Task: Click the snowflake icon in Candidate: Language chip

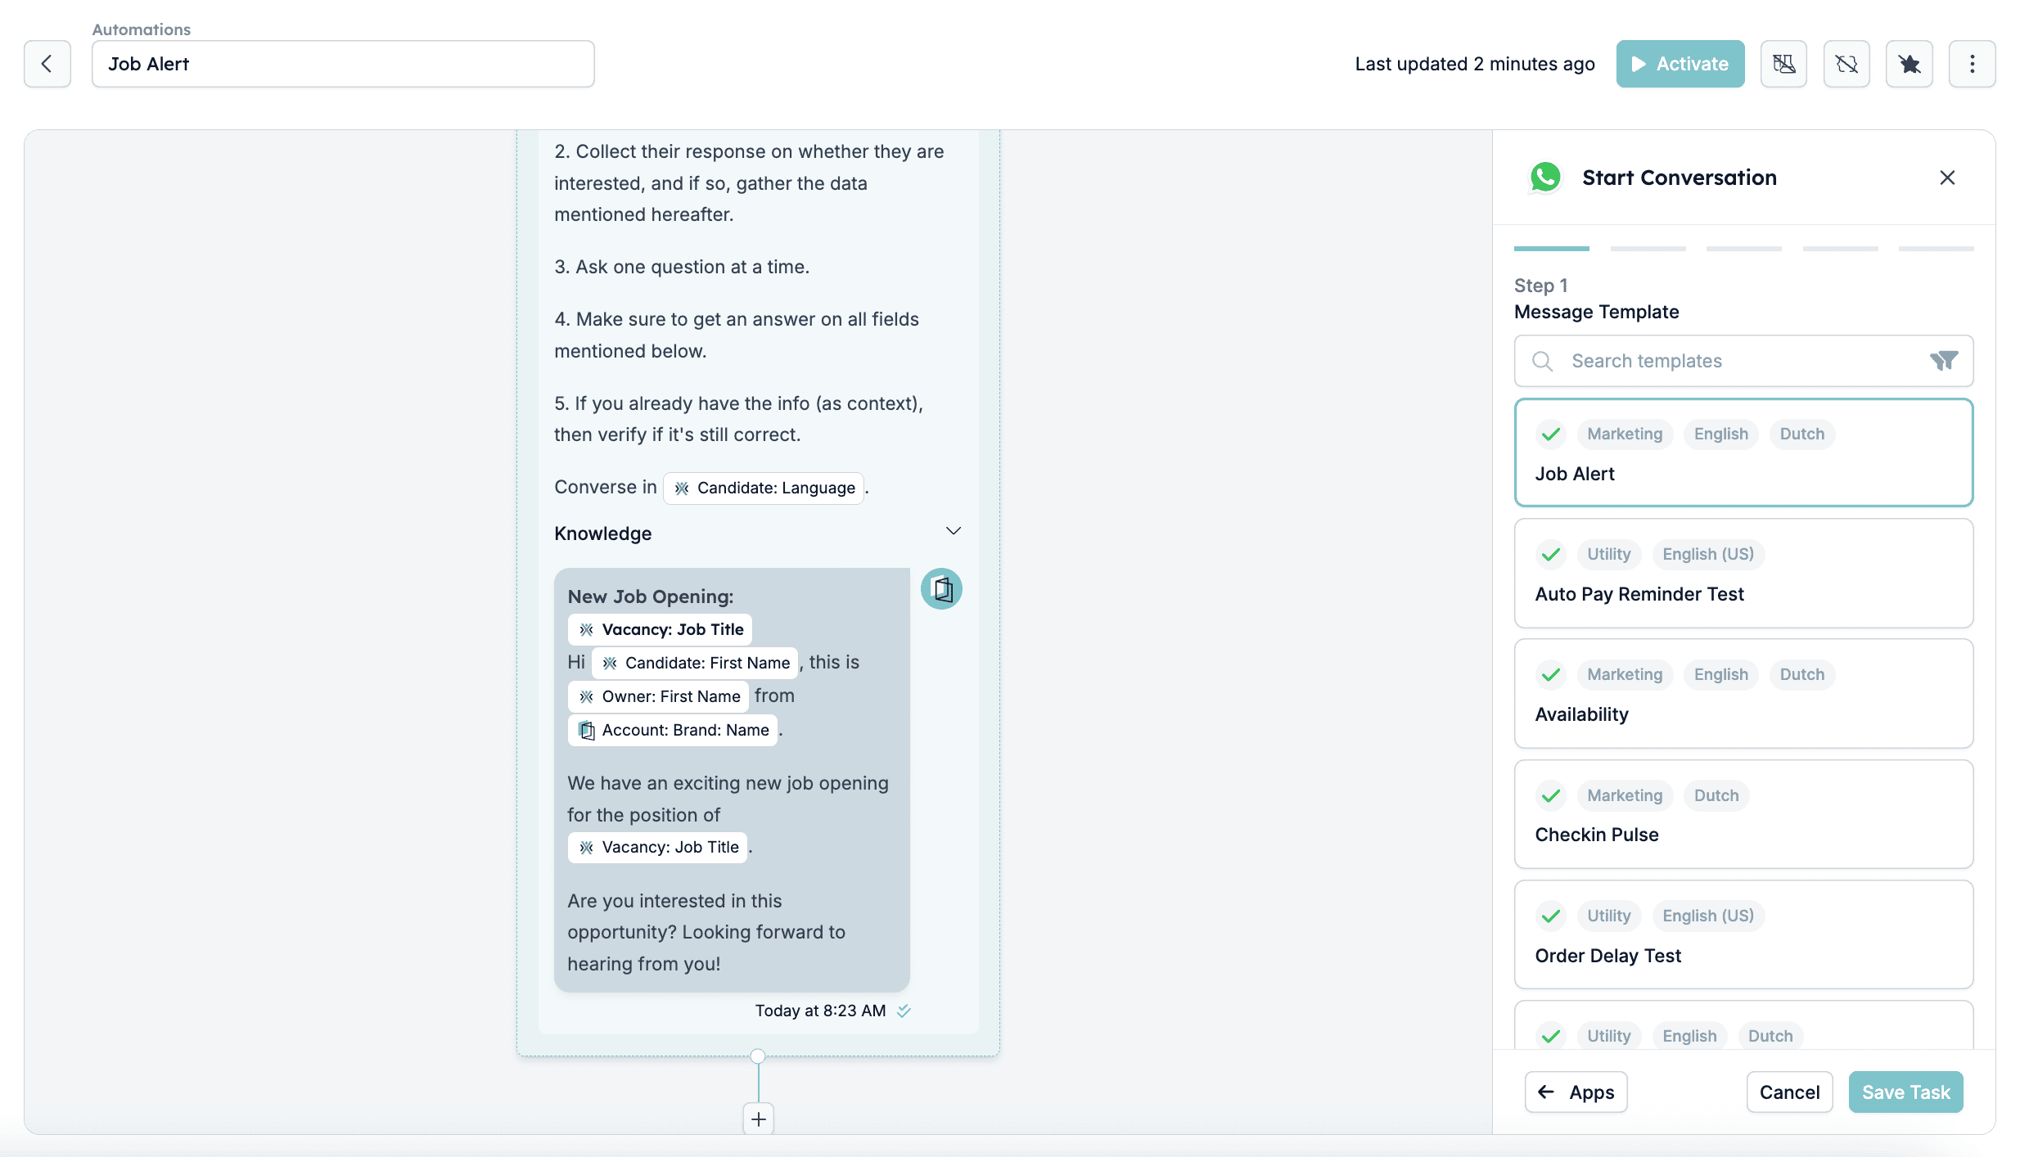Action: click(682, 488)
